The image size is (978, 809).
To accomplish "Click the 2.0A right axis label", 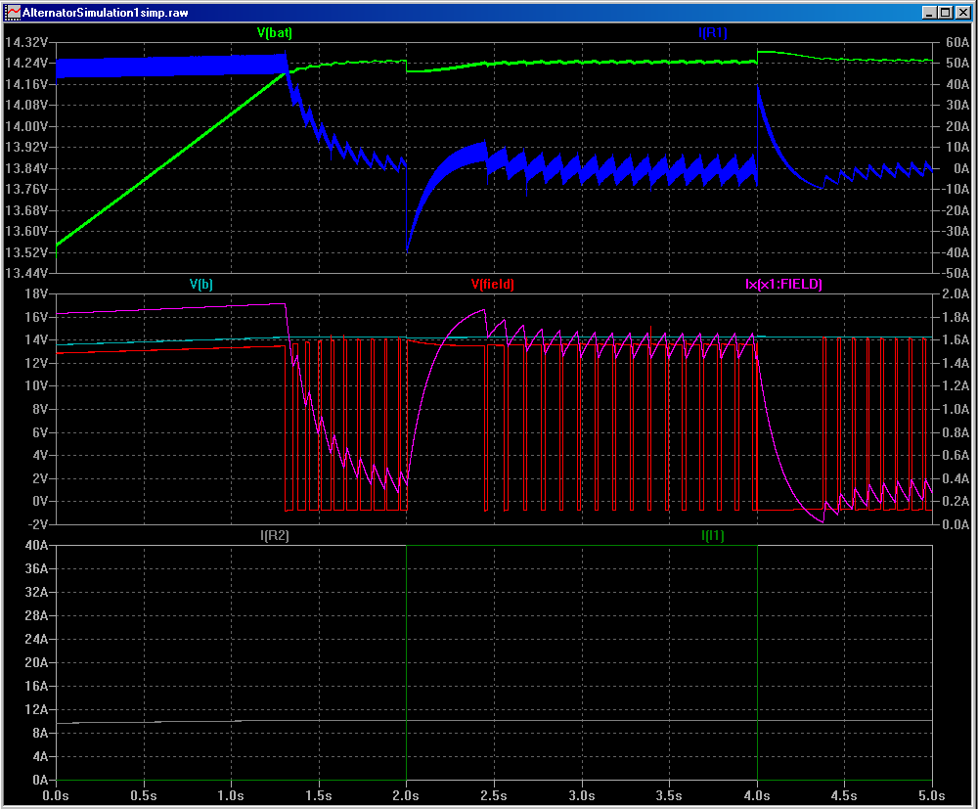I will (x=955, y=293).
